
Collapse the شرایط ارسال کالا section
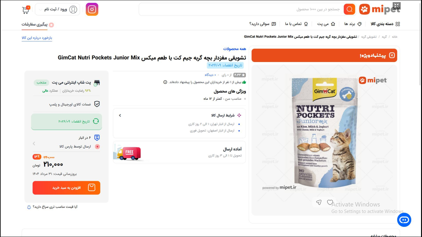(x=120, y=115)
